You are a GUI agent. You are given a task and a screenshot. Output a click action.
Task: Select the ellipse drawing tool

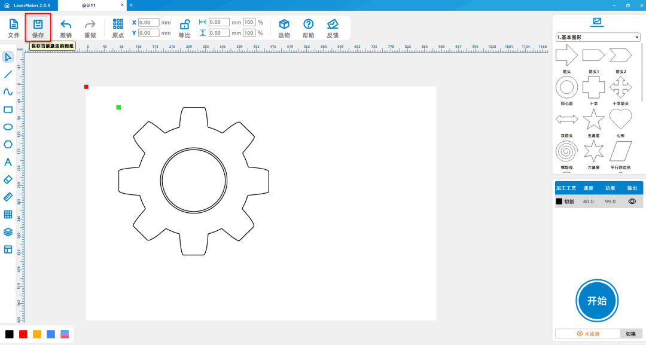pyautogui.click(x=8, y=127)
